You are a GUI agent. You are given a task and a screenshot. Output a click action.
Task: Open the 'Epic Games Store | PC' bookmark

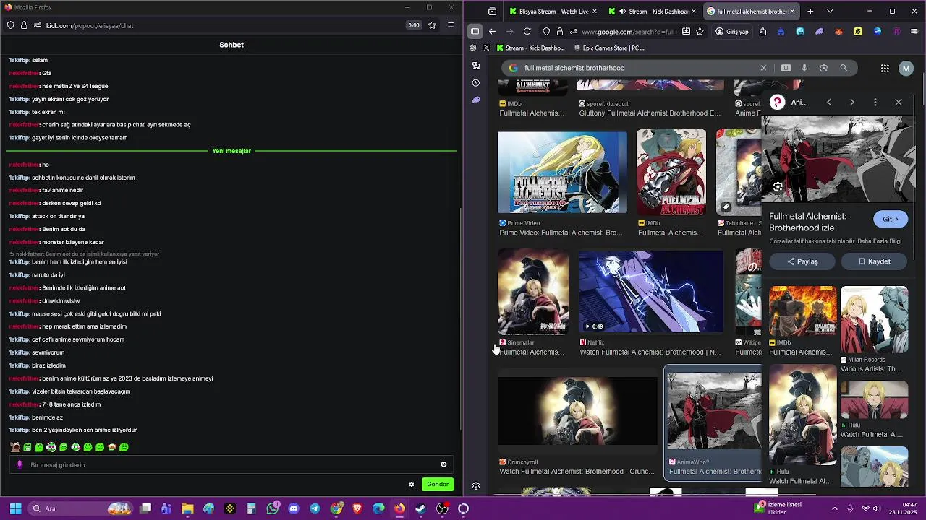[x=608, y=48]
